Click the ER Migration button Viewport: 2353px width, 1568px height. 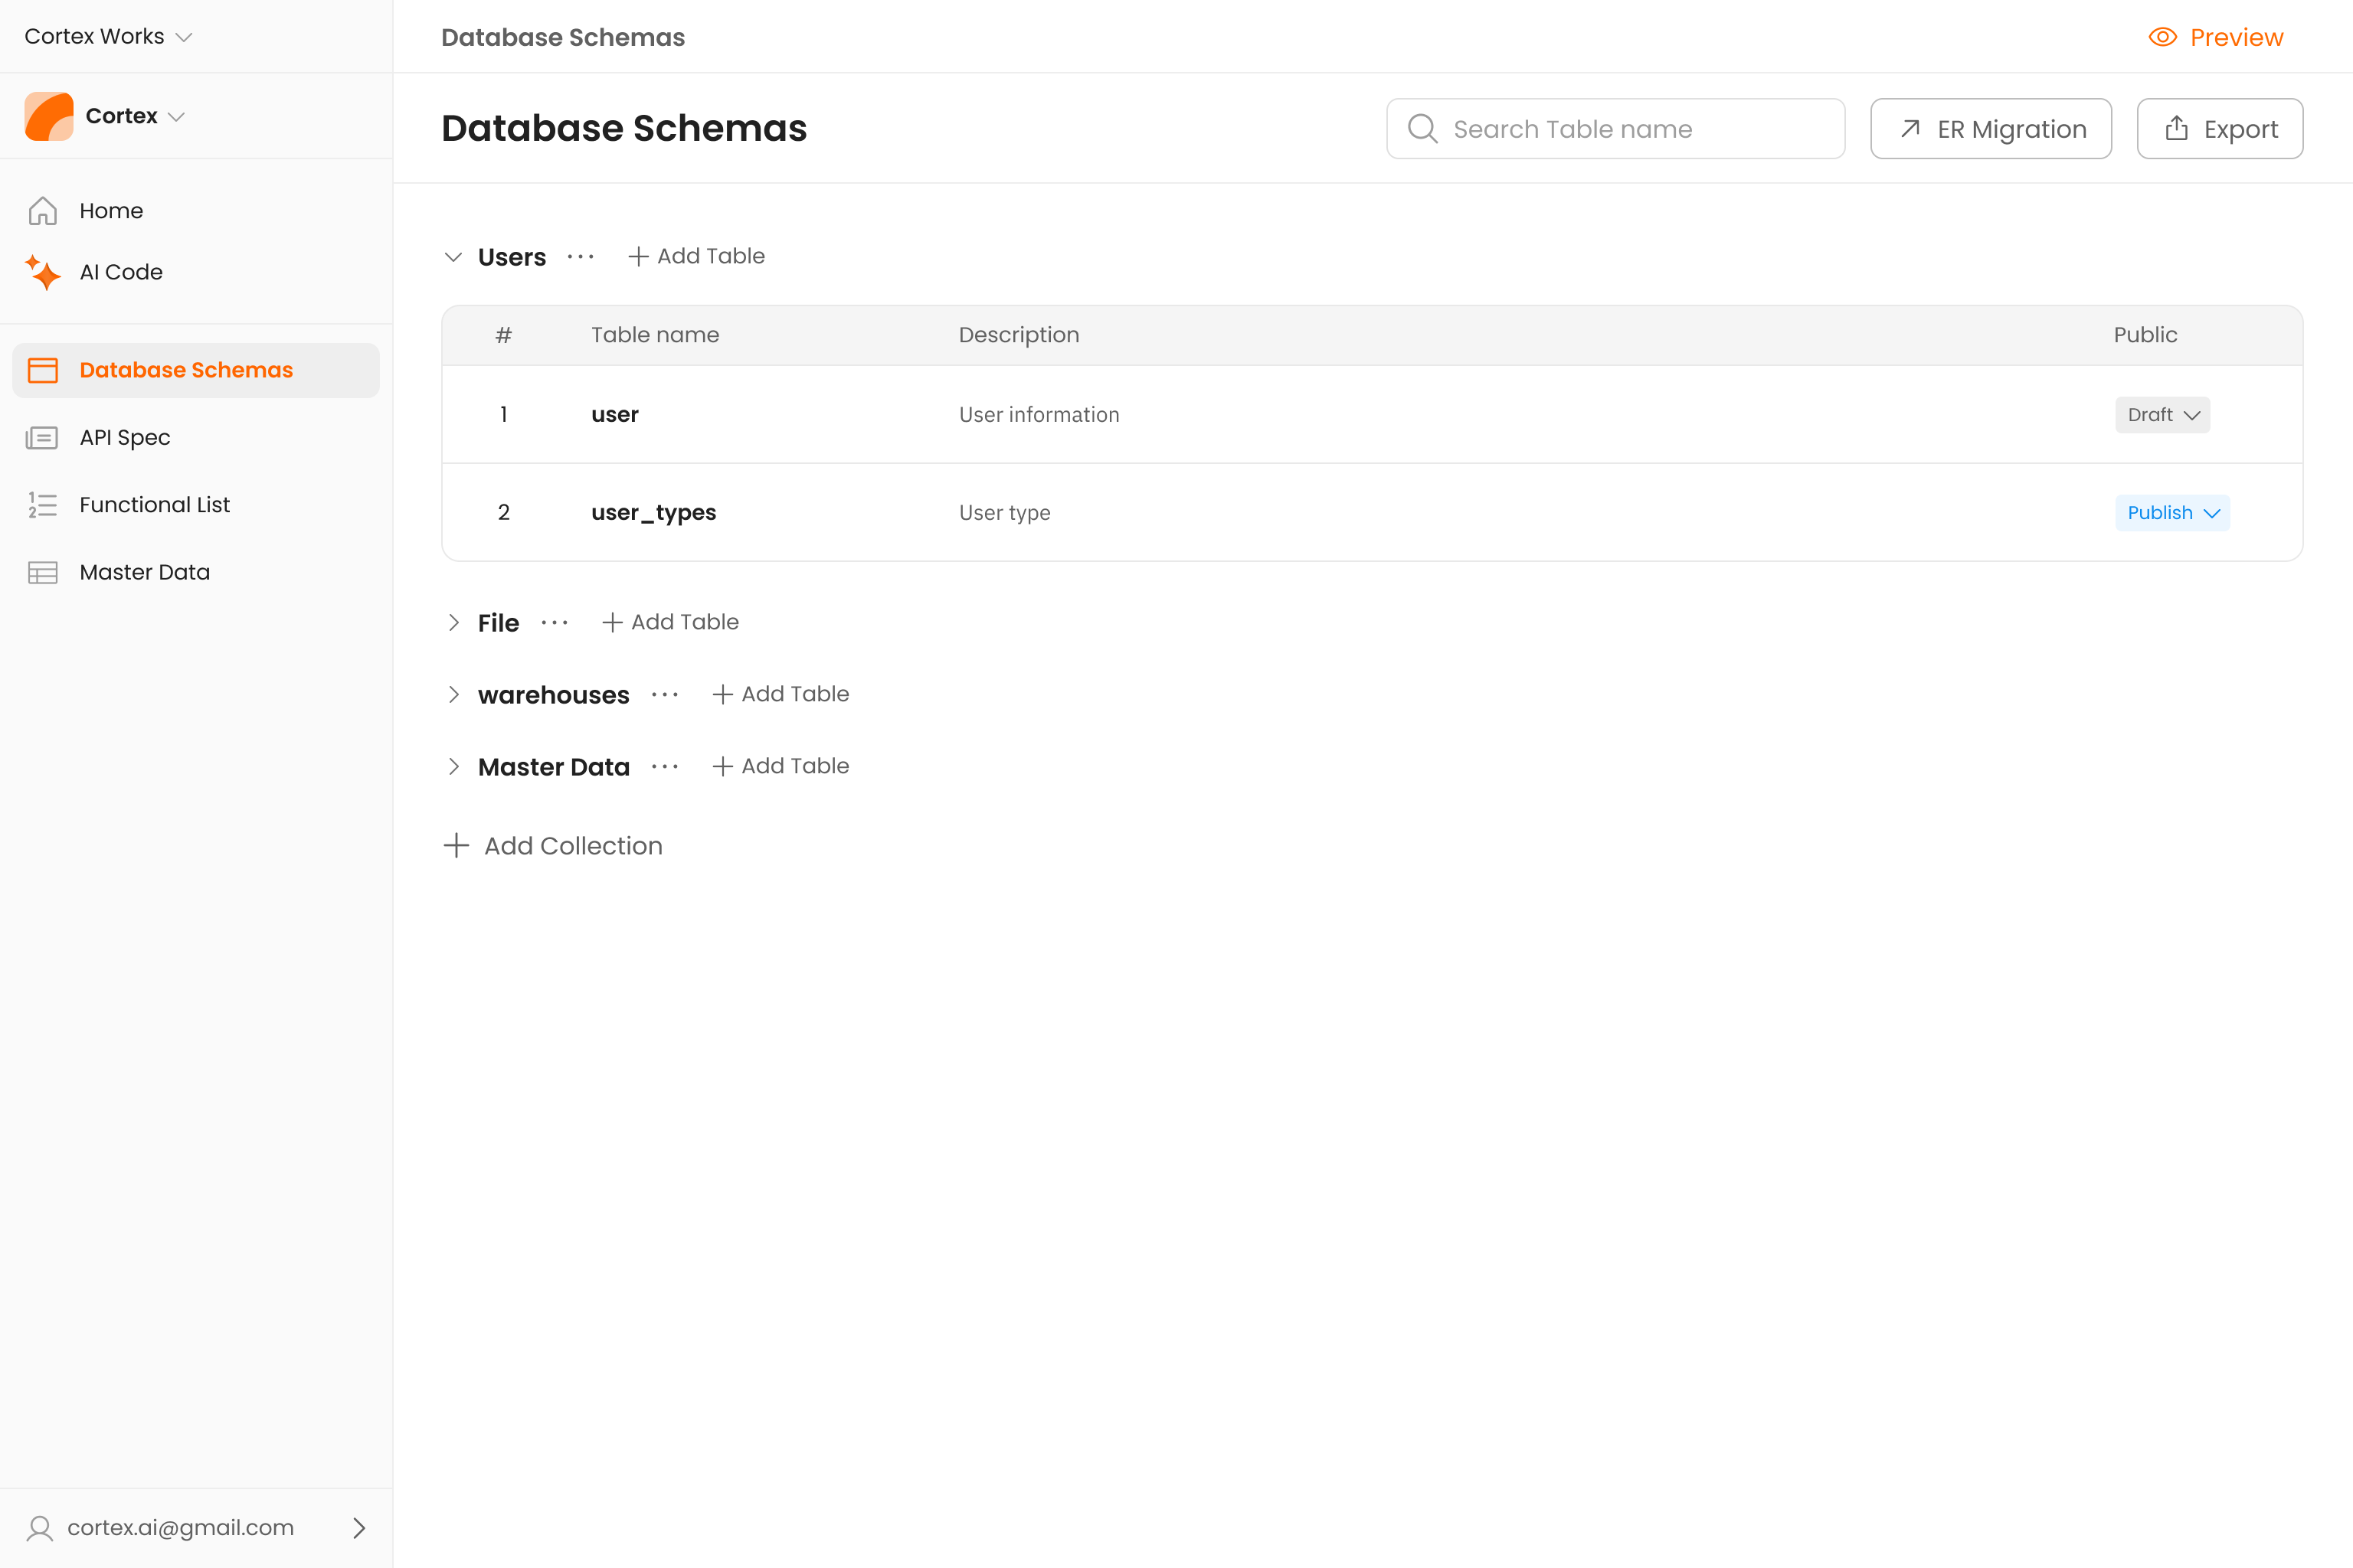pyautogui.click(x=1991, y=129)
